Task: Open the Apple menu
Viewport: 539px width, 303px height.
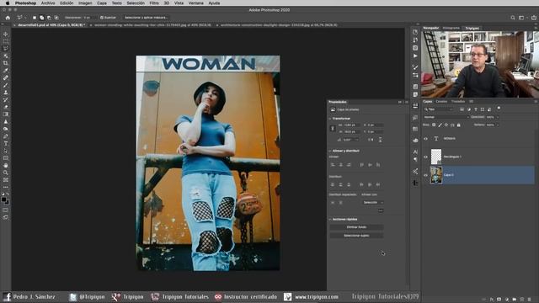Action: point(8,3)
